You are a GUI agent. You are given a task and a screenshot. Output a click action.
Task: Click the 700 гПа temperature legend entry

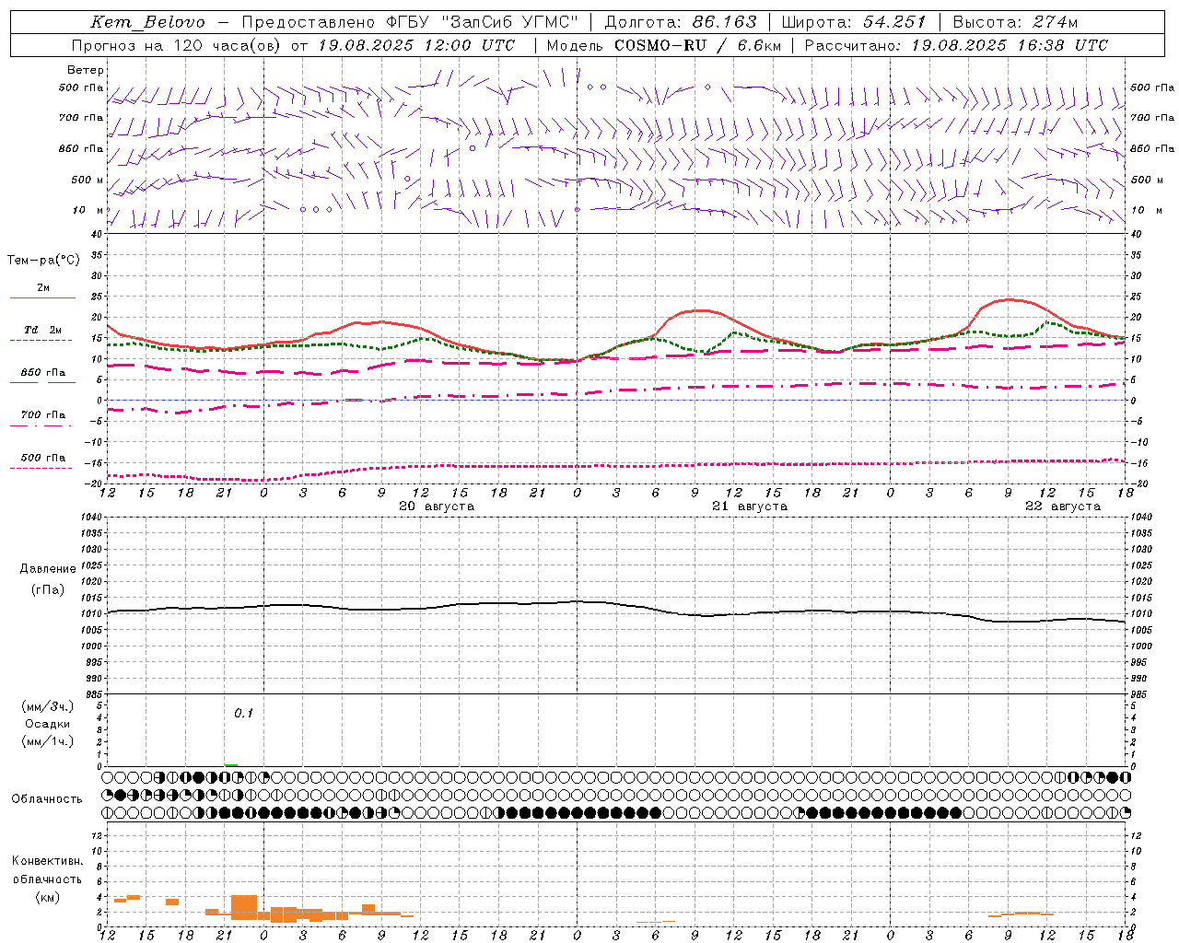pos(43,416)
